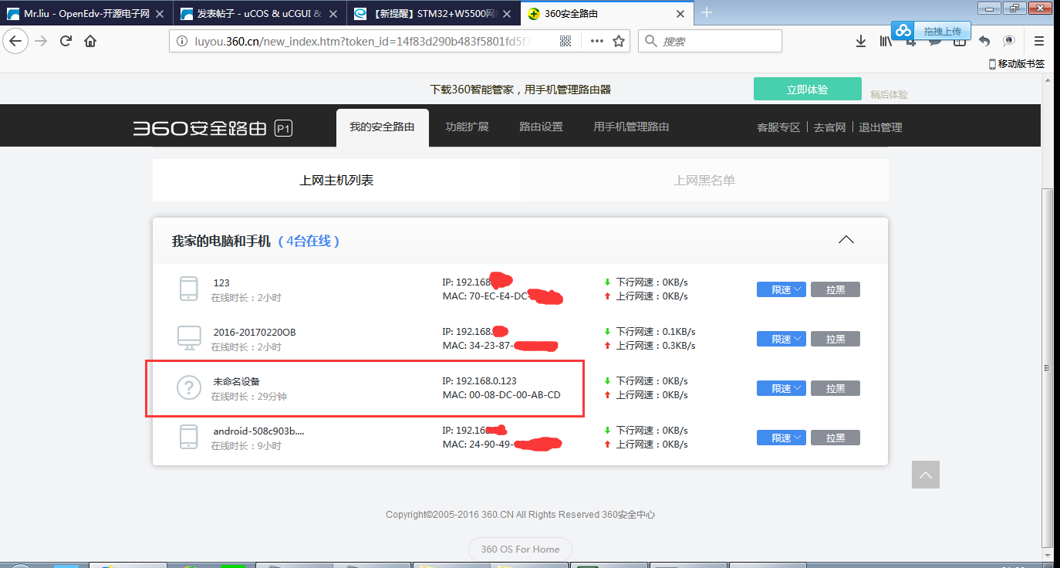Click the back-to-top arrow button
The width and height of the screenshot is (1060, 568).
click(925, 475)
